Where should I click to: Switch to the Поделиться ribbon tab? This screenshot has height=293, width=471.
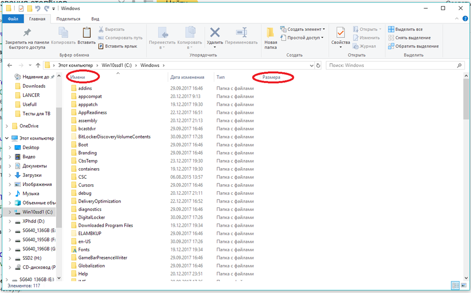68,18
